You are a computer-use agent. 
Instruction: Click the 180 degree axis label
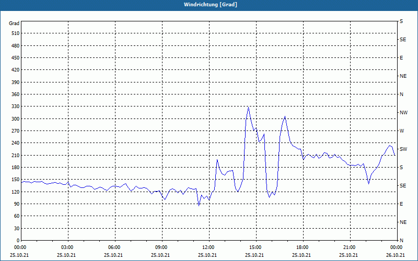15,168
